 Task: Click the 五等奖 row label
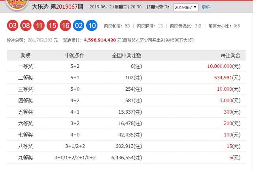tap(25, 112)
